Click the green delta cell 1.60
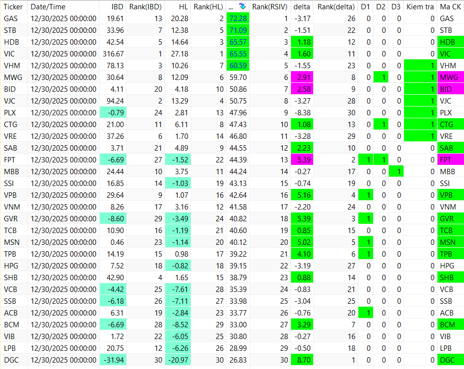This screenshot has width=464, height=369. 302,54
